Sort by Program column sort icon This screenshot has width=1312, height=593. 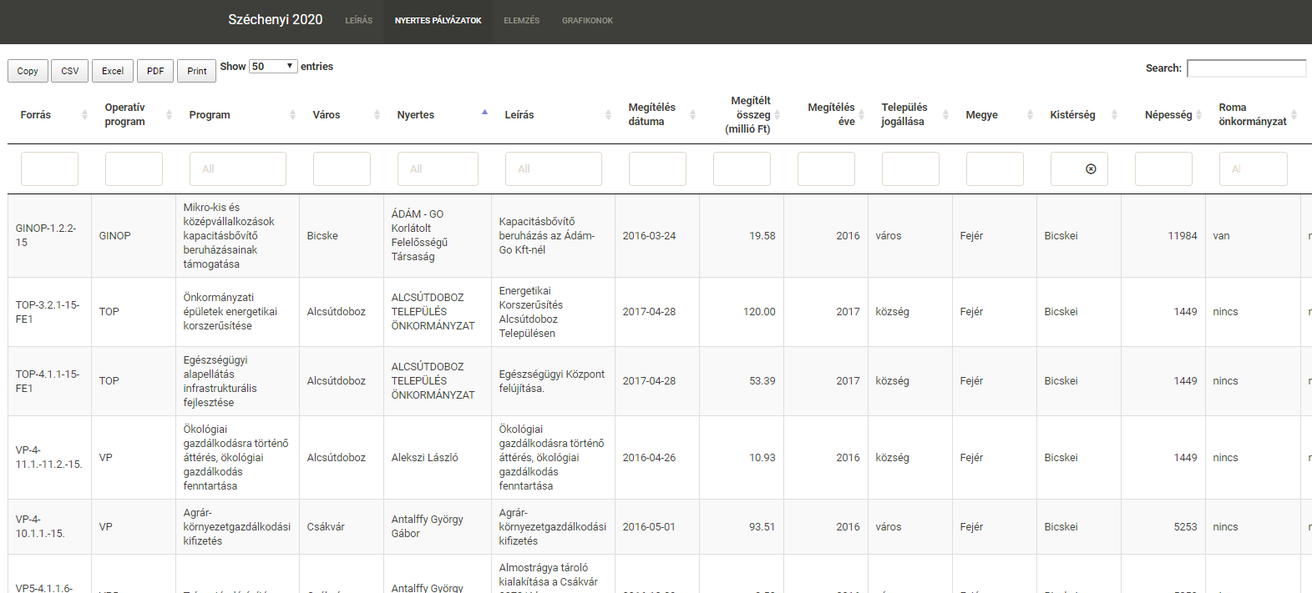click(292, 115)
